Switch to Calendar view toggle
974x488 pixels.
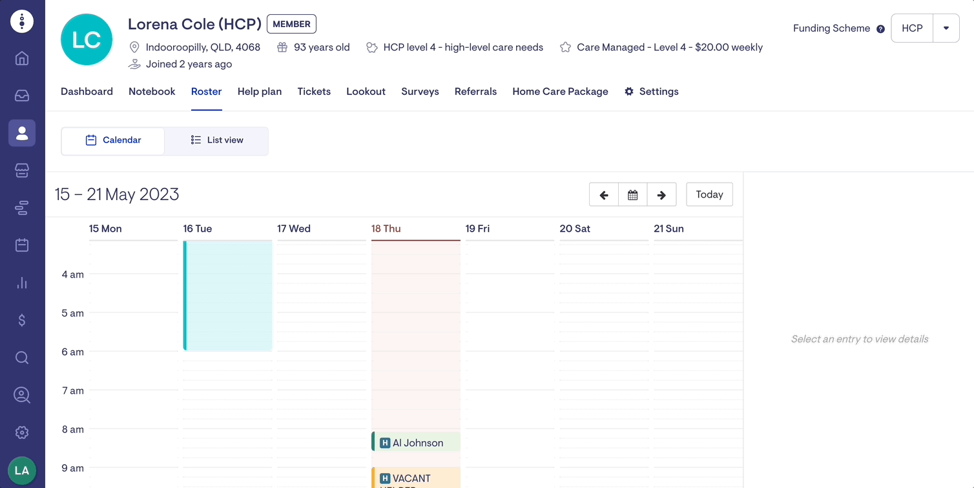tap(113, 140)
